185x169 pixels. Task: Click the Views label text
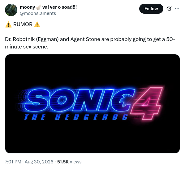tap(75, 162)
